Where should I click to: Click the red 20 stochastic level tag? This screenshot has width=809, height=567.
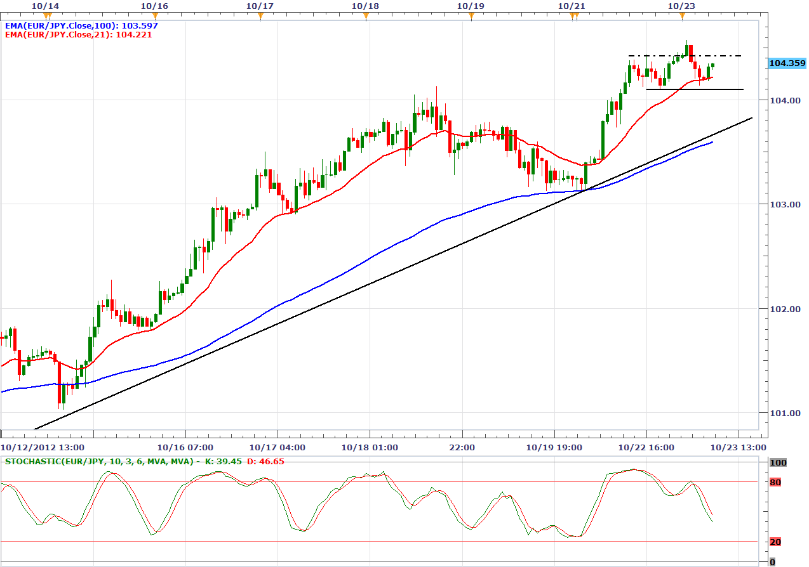(x=775, y=542)
